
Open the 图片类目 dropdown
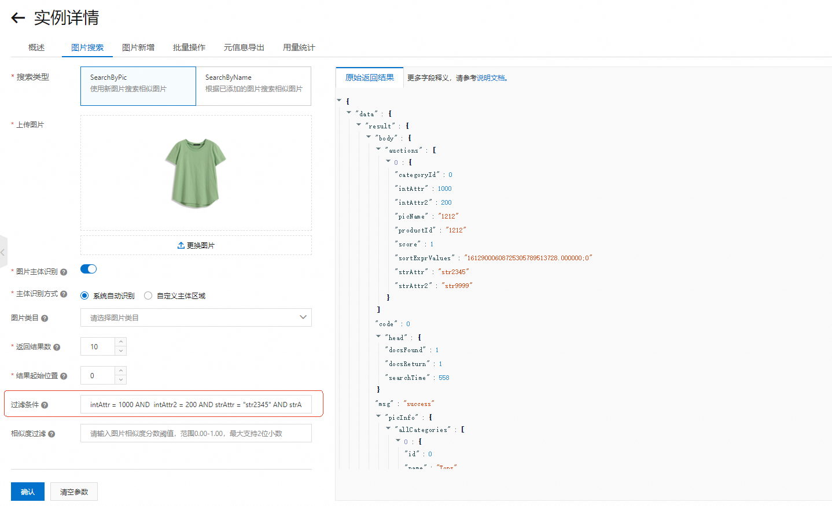click(196, 317)
